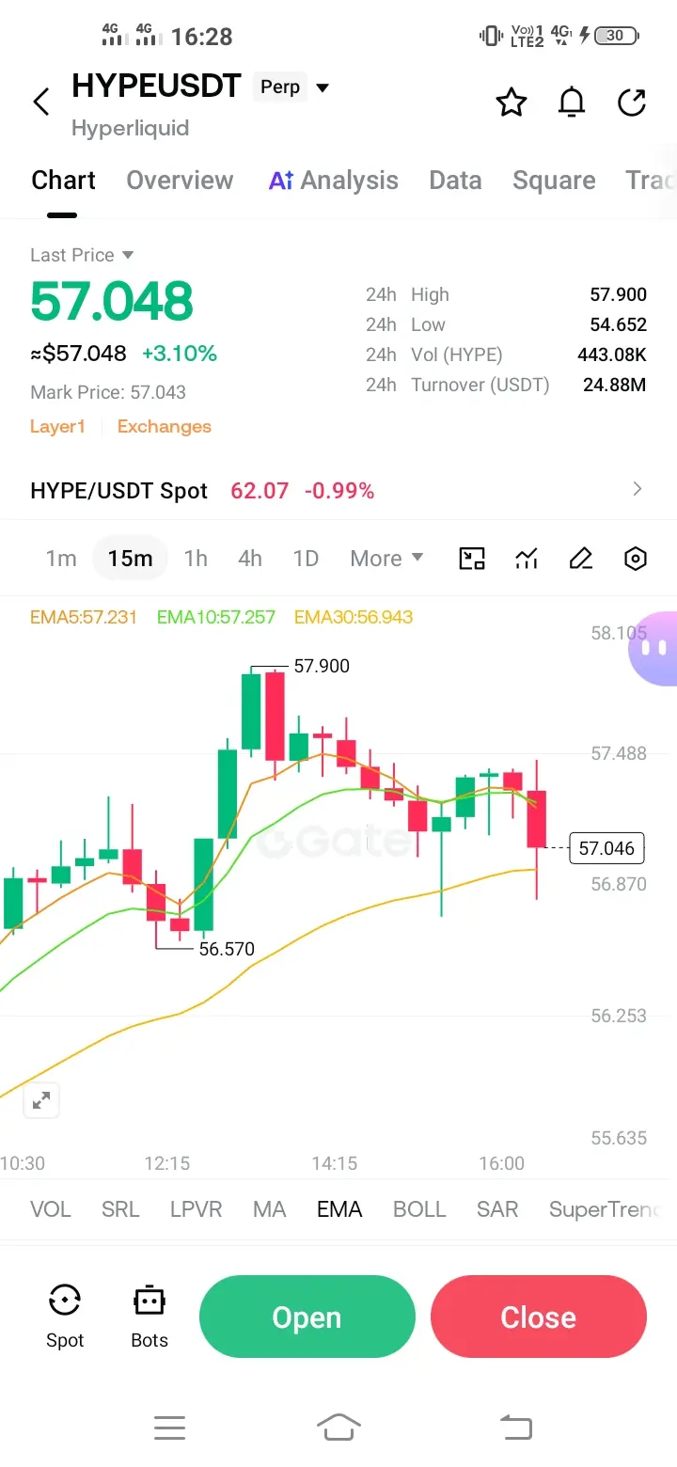Open the AI Analysis tab

tap(334, 181)
